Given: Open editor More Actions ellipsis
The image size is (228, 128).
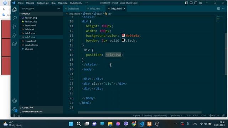Looking at the screenshot, I should point(223,9).
